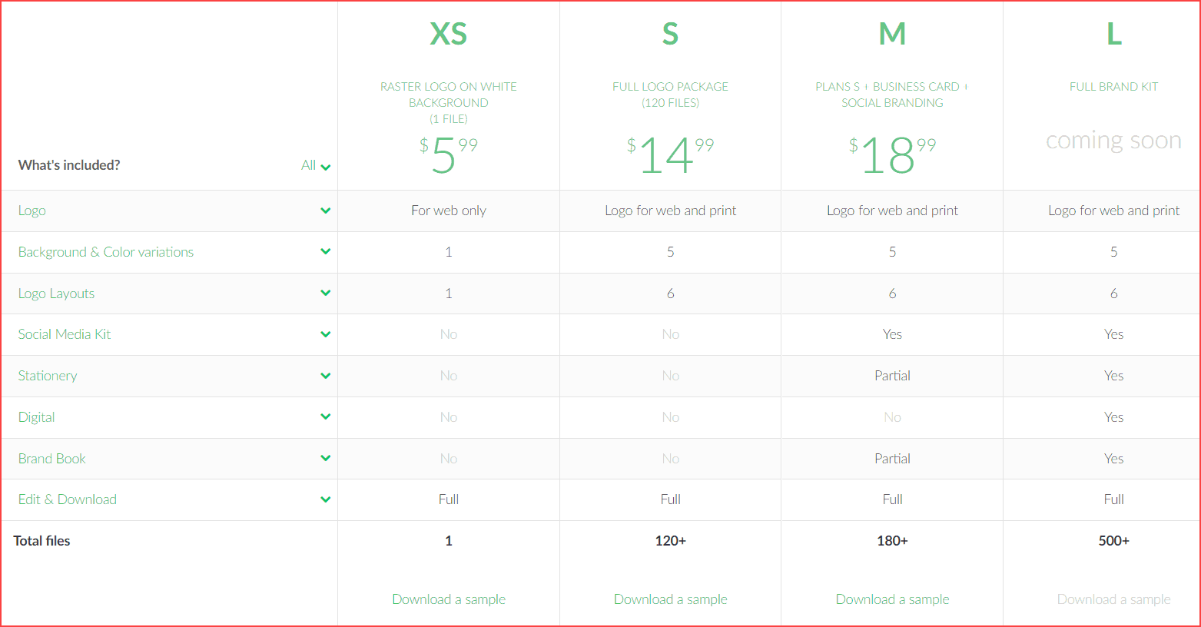
Task: Click 'Partial' in the Stationery row
Action: [892, 376]
